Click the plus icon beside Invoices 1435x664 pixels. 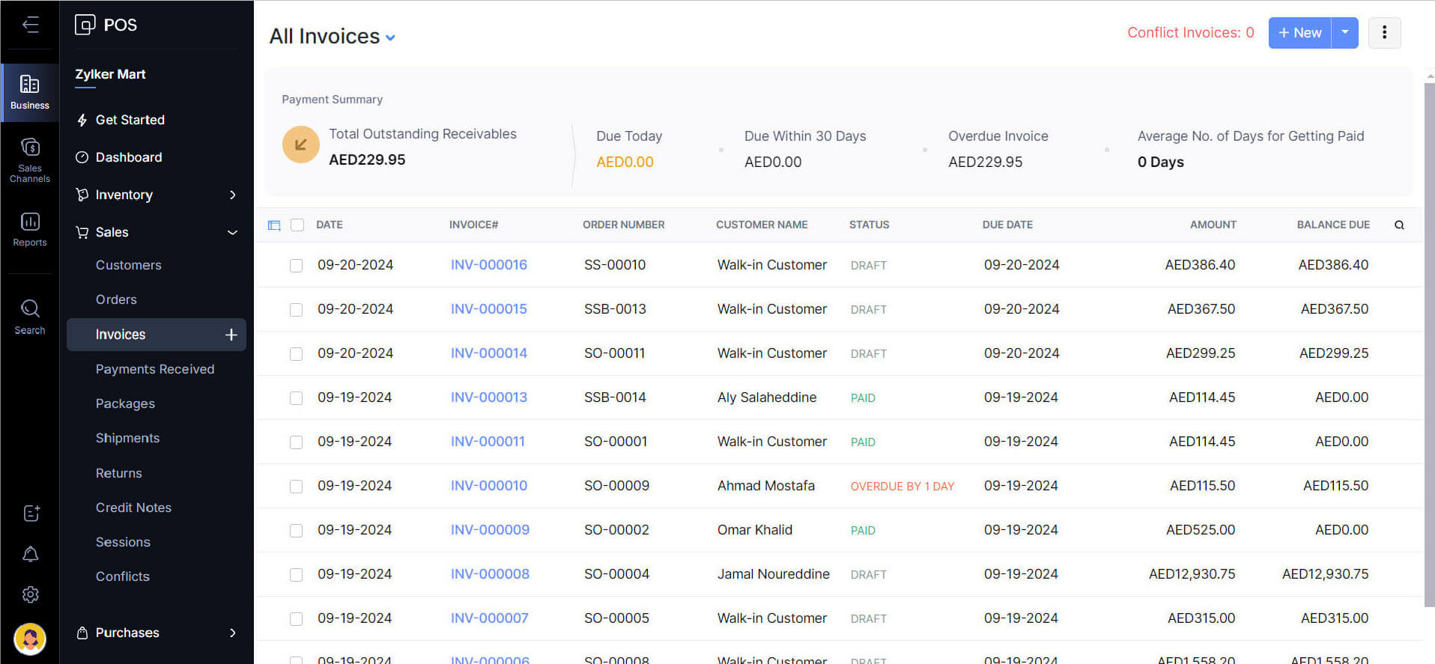[231, 335]
